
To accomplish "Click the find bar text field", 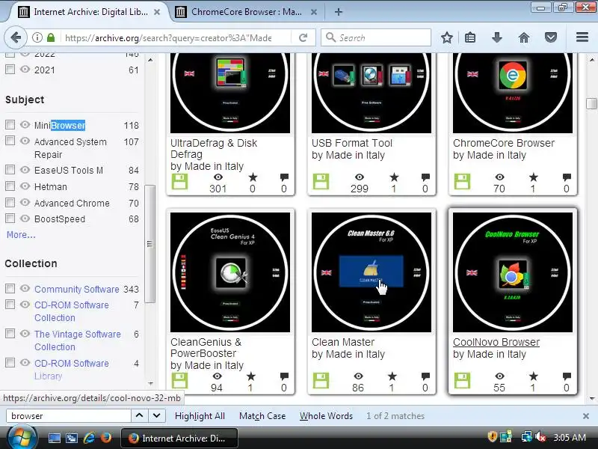I will [x=69, y=416].
